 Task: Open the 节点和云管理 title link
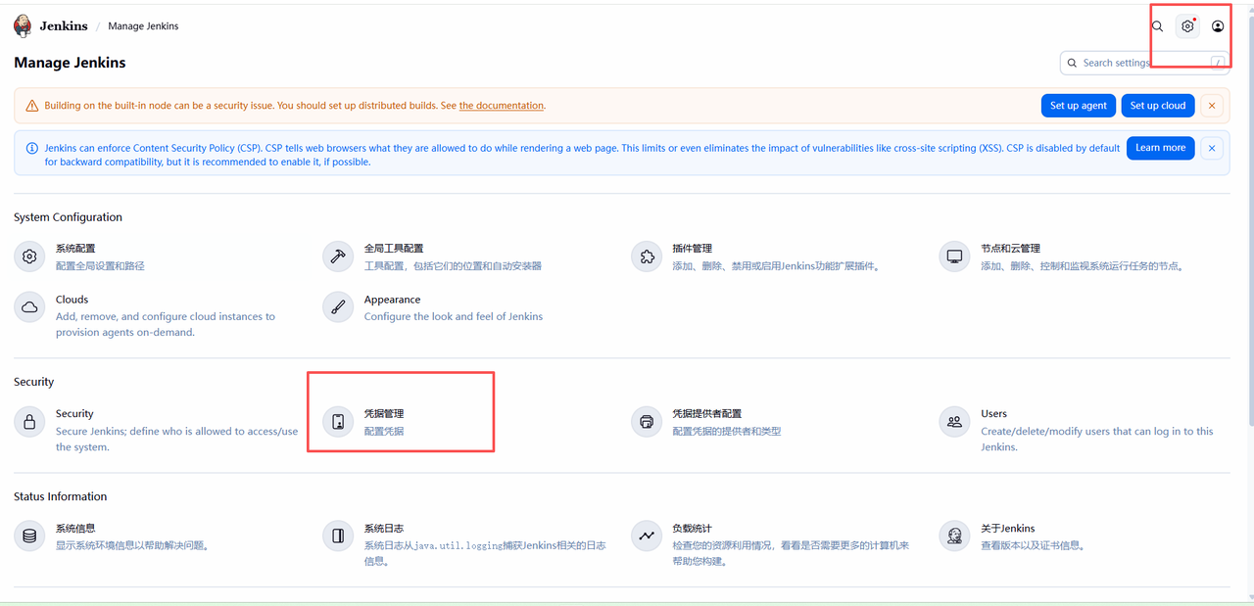coord(1011,249)
